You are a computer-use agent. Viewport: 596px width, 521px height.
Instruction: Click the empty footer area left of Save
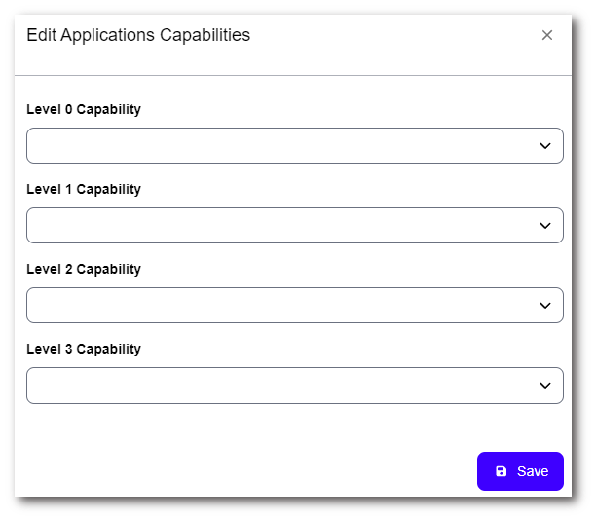[x=243, y=471]
